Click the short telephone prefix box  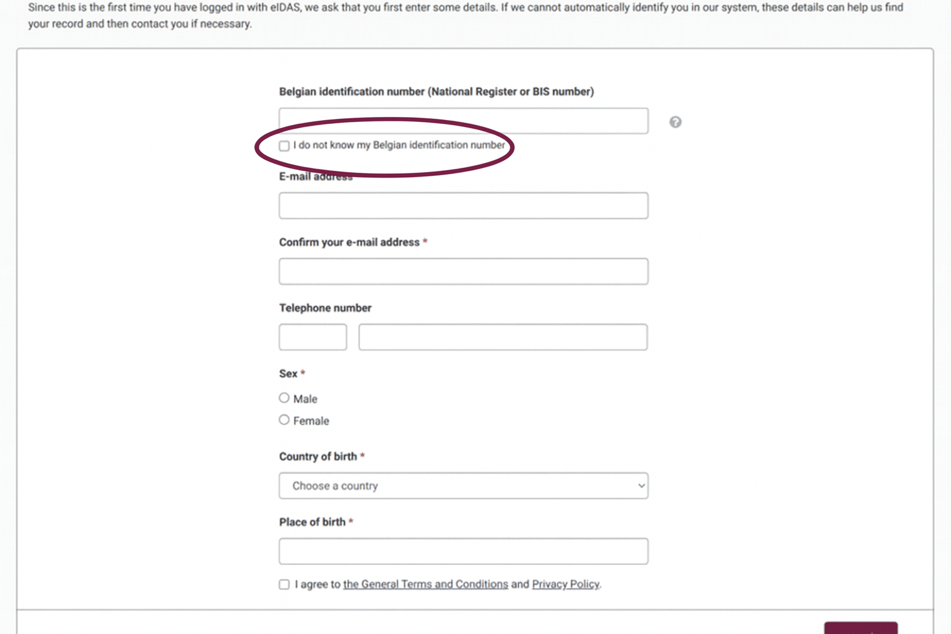[x=313, y=337]
